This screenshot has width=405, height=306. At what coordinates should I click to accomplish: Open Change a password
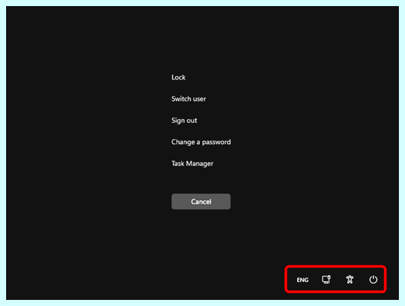(201, 142)
